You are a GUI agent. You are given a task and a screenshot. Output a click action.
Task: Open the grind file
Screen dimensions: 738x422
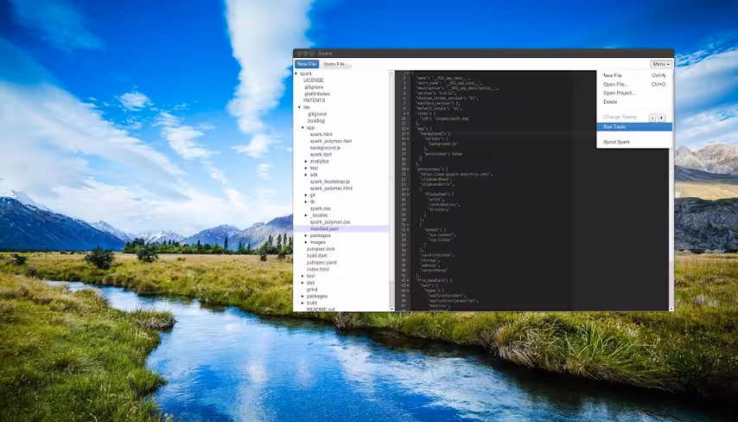point(312,290)
